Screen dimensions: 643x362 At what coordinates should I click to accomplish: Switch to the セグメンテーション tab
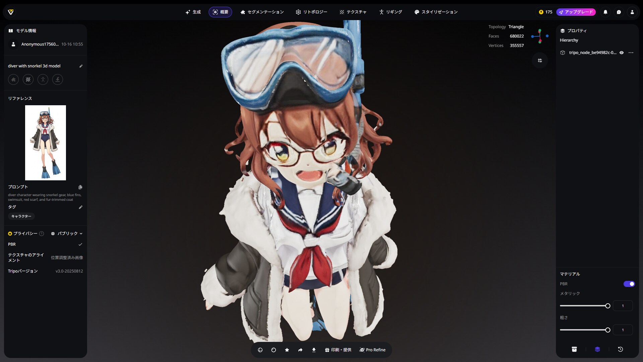[x=262, y=12]
